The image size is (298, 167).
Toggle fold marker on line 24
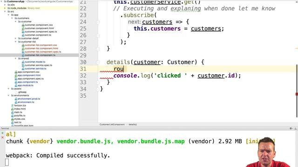tap(98, 22)
